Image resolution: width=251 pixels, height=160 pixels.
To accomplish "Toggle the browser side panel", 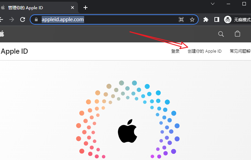I will [x=217, y=19].
